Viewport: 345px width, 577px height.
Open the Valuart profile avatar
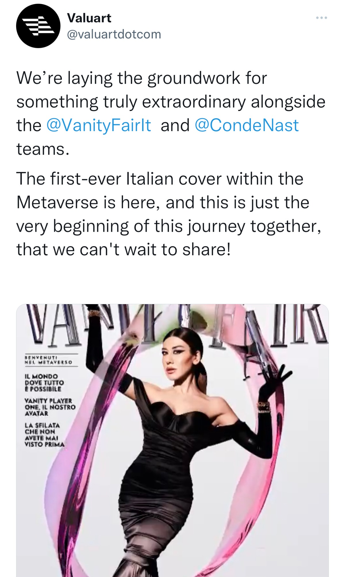tap(38, 26)
